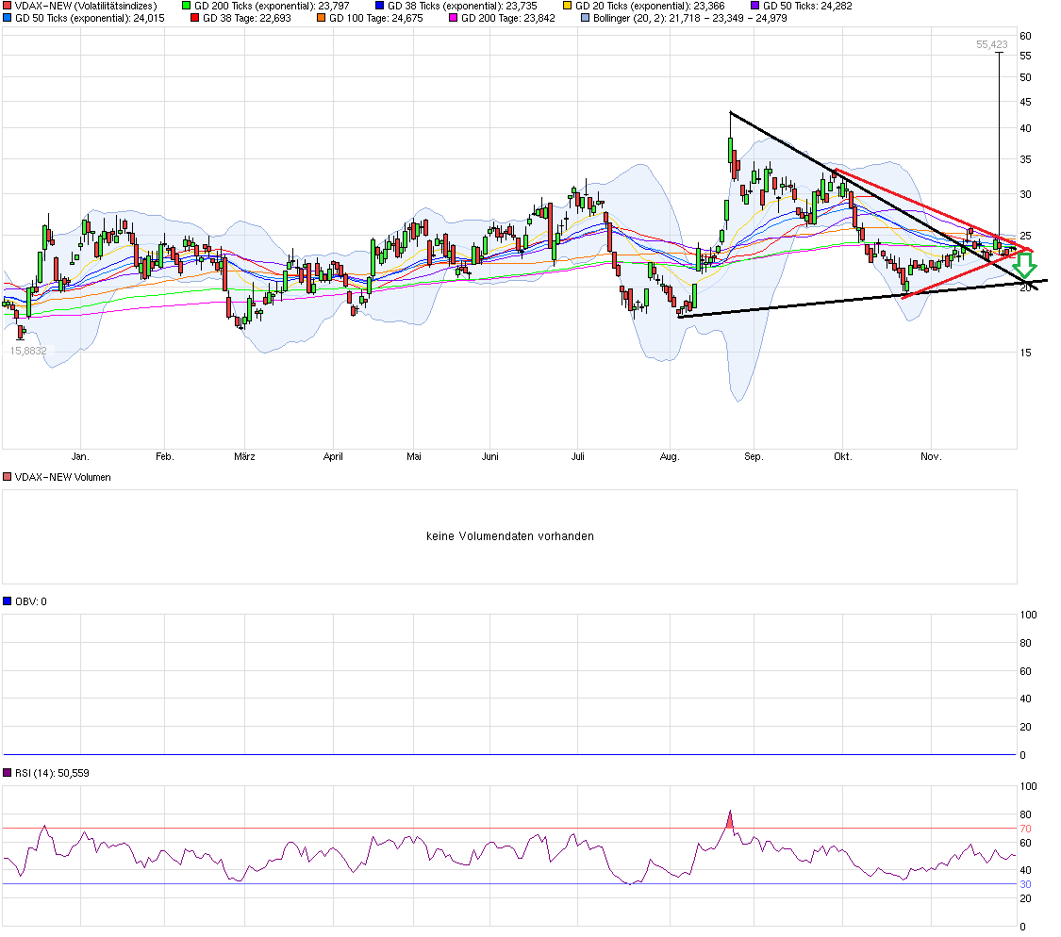Image resolution: width=1061 pixels, height=937 pixels.
Task: Click the GD 200 Tage: 23,842 label
Action: (508, 18)
